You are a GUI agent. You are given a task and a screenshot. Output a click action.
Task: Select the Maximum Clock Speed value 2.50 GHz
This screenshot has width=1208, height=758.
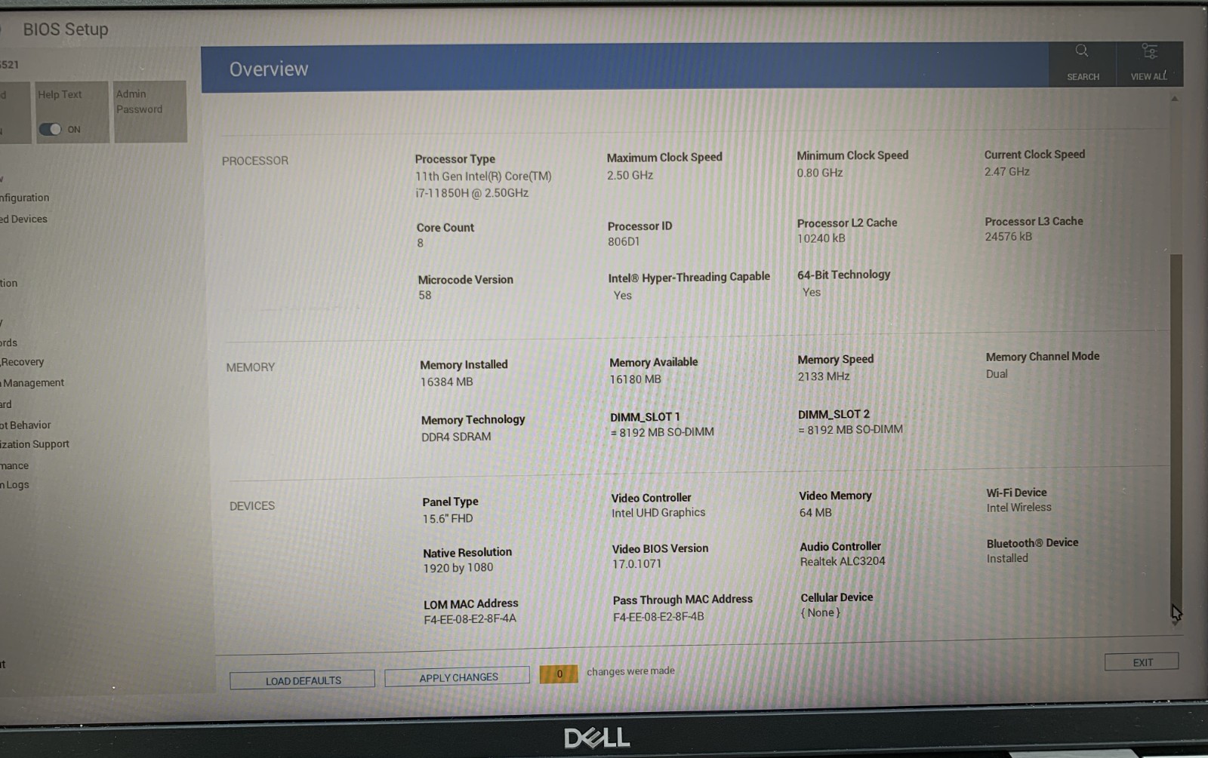(x=630, y=175)
